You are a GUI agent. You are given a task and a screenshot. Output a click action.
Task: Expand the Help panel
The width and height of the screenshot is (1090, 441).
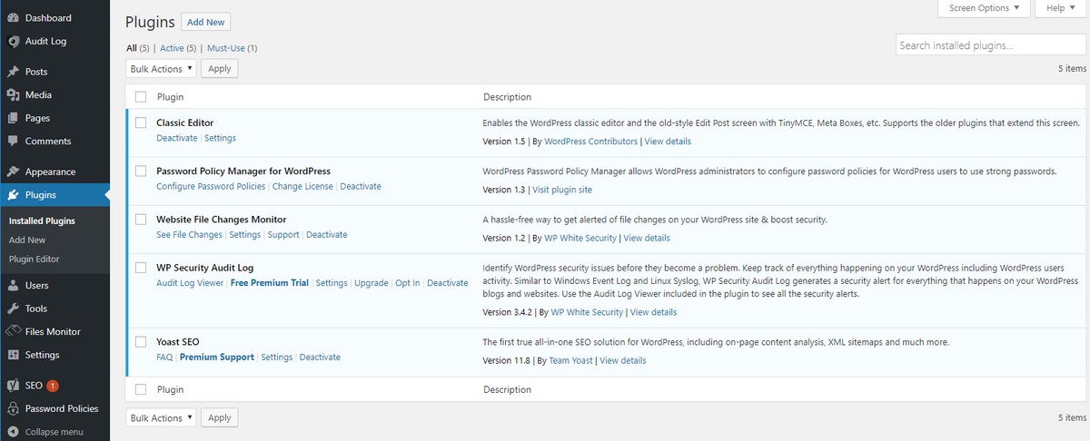coord(1060,8)
